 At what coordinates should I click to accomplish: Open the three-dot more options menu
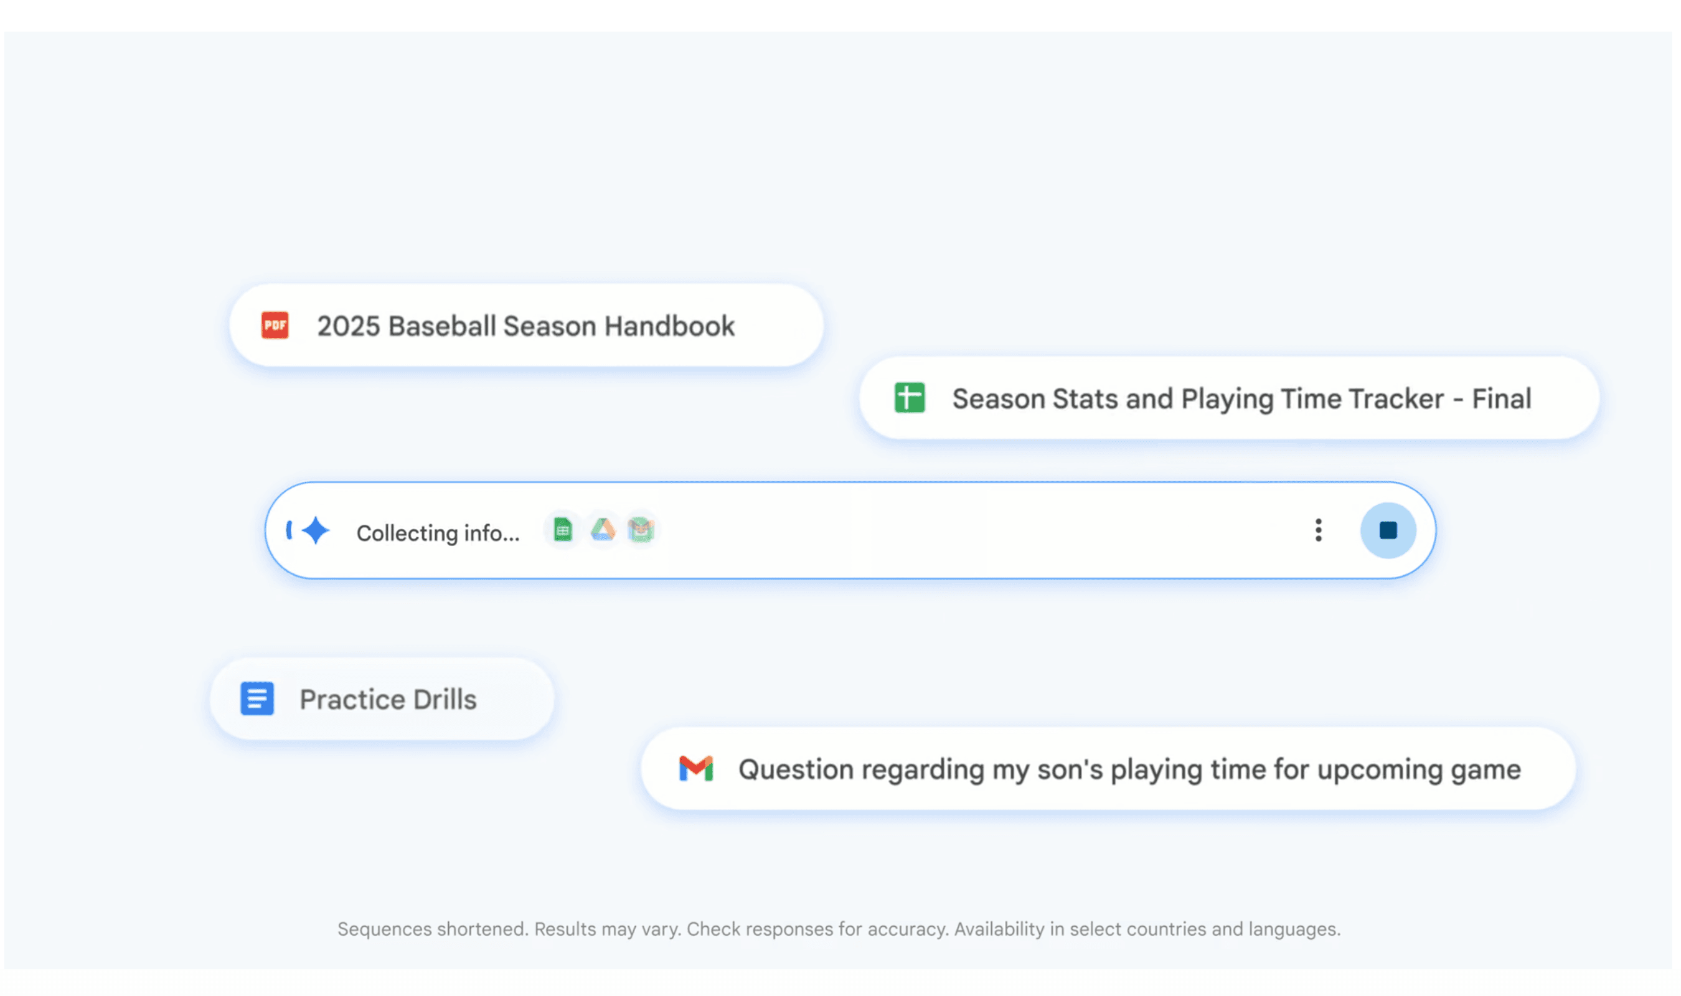point(1319,531)
